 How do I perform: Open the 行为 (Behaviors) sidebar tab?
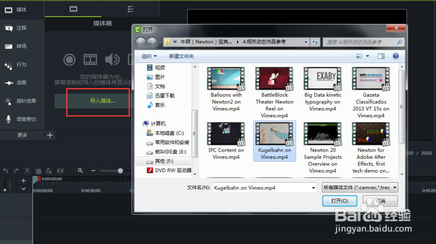click(22, 64)
